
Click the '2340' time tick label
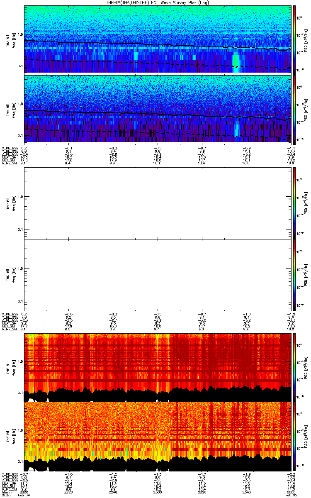point(246,492)
